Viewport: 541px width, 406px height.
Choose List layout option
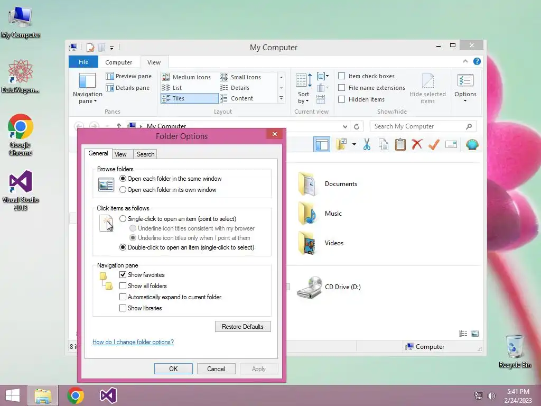[x=172, y=88]
